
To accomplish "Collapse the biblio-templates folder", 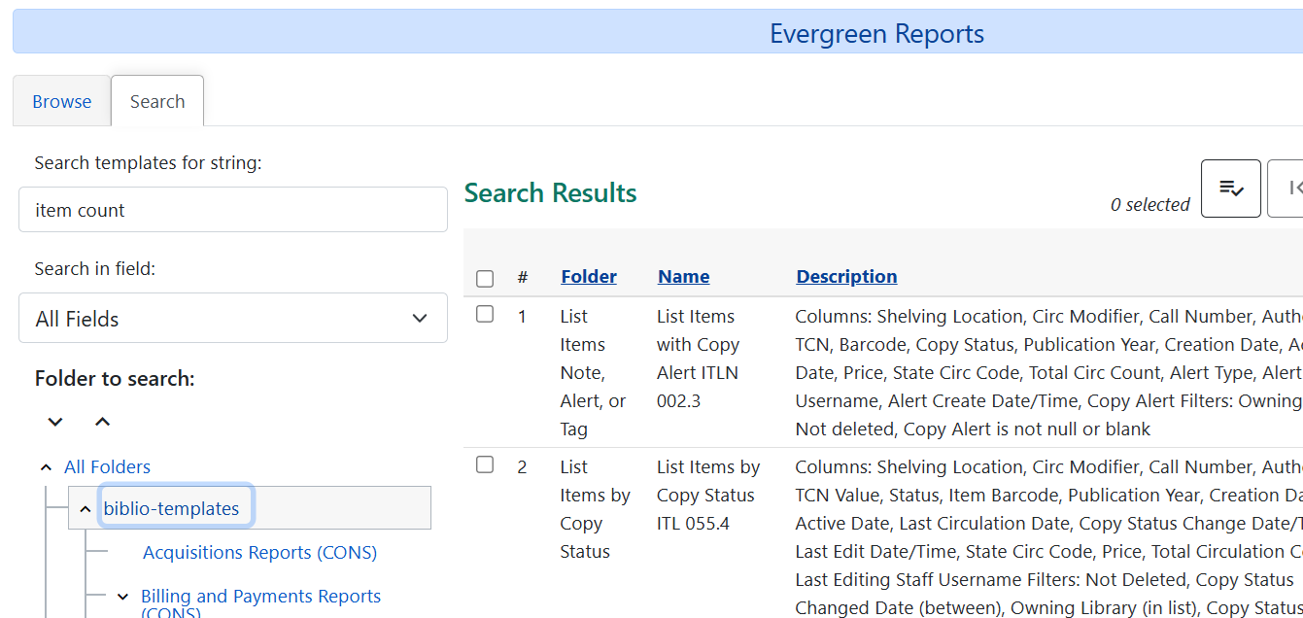I will [85, 507].
